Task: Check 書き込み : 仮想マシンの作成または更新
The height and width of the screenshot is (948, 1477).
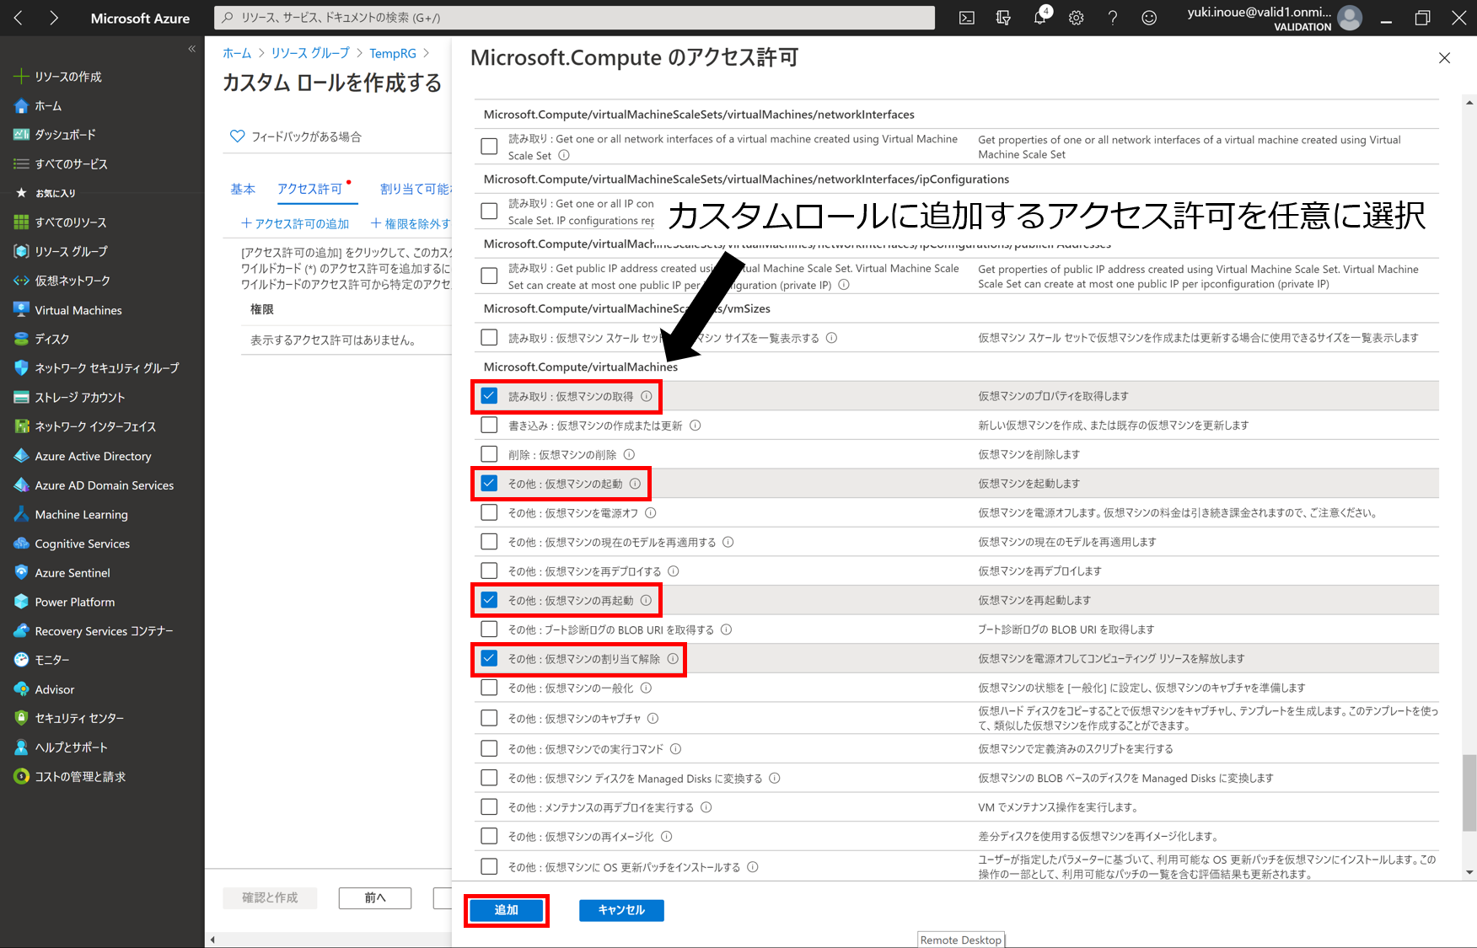Action: coord(489,425)
